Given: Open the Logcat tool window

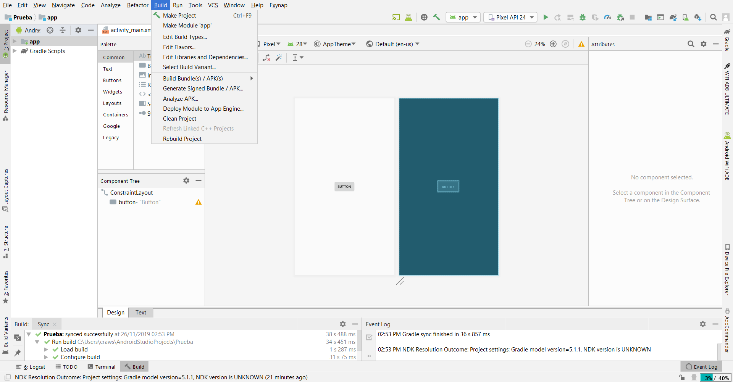Looking at the screenshot, I should tap(31, 367).
